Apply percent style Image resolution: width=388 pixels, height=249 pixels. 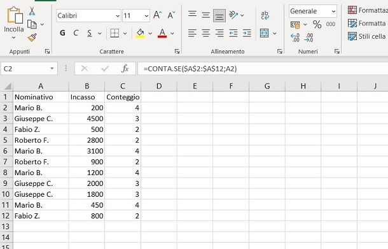coord(317,24)
